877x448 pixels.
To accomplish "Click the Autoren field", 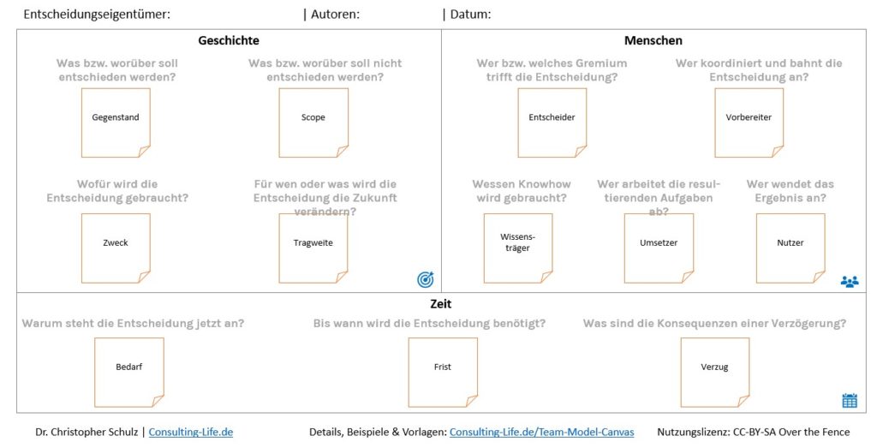I will [x=398, y=15].
